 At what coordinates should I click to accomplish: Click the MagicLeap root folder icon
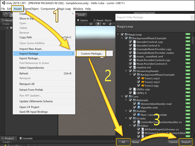tap(126, 34)
